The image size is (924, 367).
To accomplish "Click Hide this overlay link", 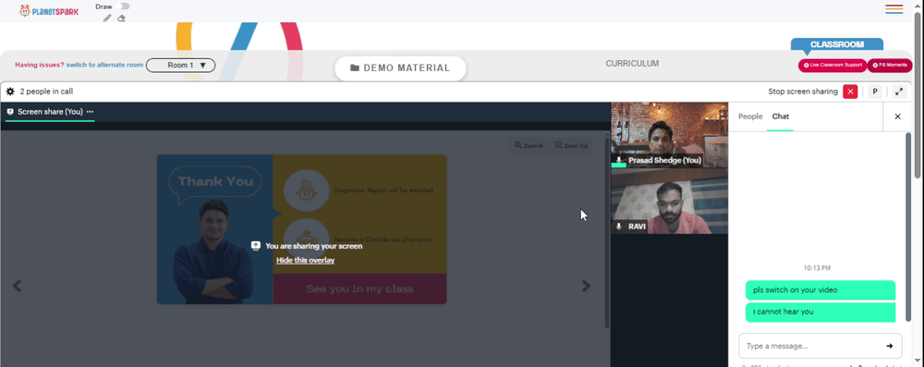I will point(305,260).
